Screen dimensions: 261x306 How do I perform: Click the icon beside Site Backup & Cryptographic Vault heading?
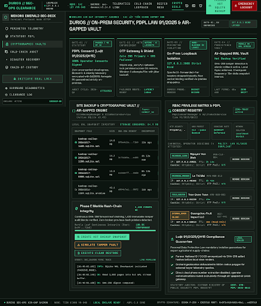pos(73,111)
